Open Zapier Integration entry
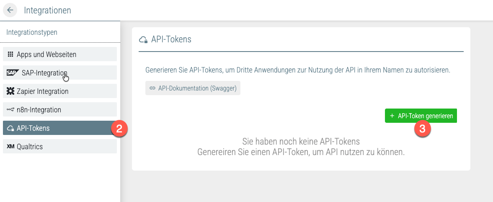The width and height of the screenshot is (493, 202). [x=60, y=91]
